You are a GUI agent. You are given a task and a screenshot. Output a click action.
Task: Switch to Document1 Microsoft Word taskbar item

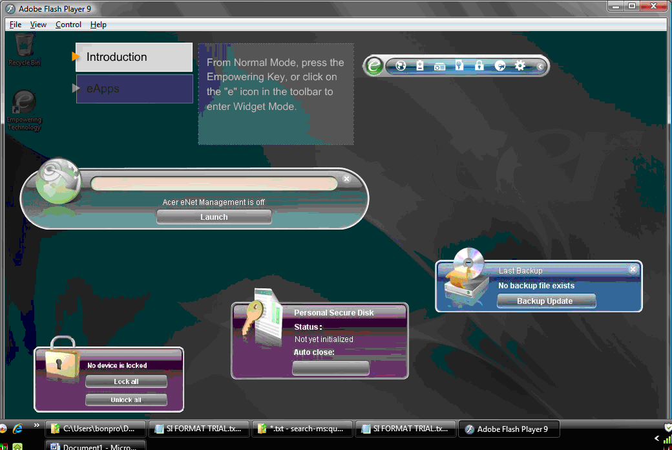point(97,446)
